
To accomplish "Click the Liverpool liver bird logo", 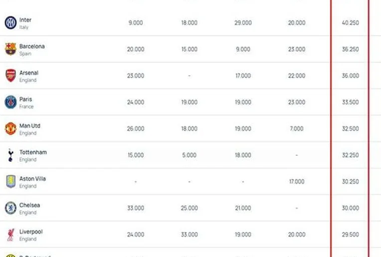I will [10, 235].
